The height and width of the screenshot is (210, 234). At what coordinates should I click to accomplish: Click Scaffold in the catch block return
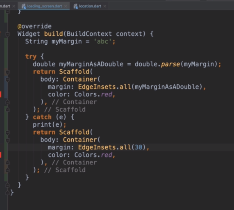[74, 132]
